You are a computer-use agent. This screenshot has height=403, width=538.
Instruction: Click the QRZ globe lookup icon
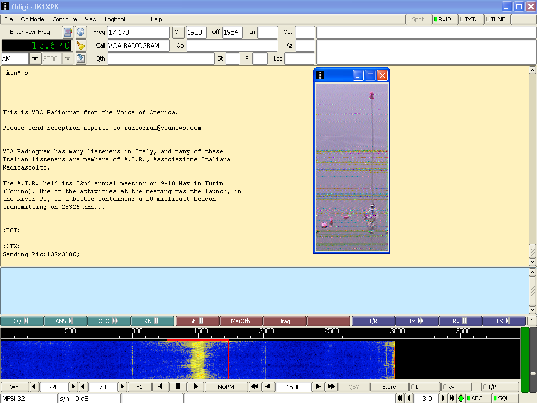click(81, 32)
